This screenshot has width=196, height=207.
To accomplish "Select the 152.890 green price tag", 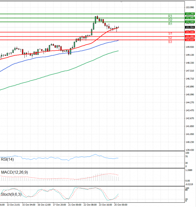I will 190,18.
